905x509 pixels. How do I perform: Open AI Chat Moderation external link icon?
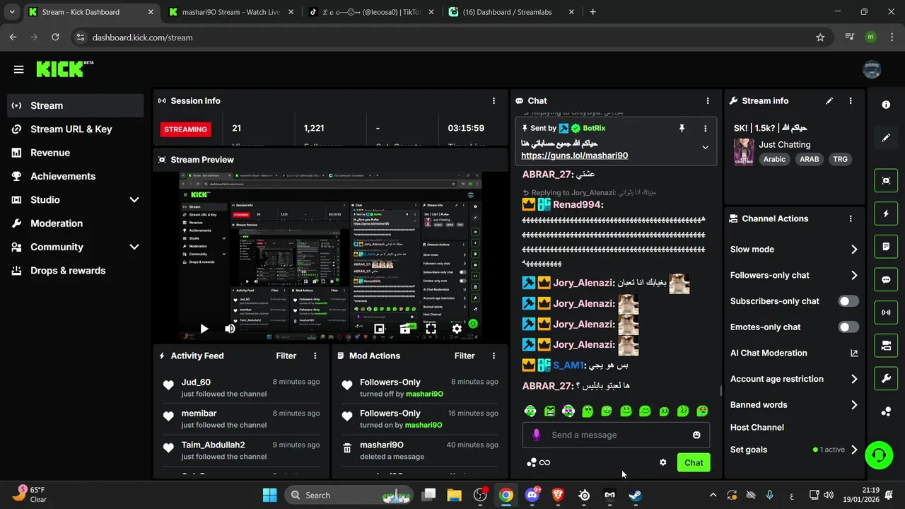coord(854,353)
